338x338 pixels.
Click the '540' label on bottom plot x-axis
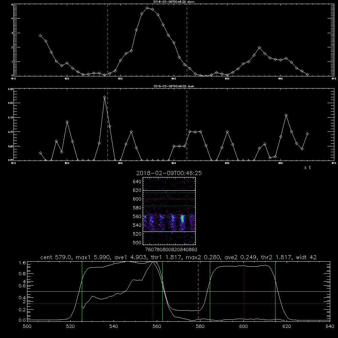click(114, 327)
